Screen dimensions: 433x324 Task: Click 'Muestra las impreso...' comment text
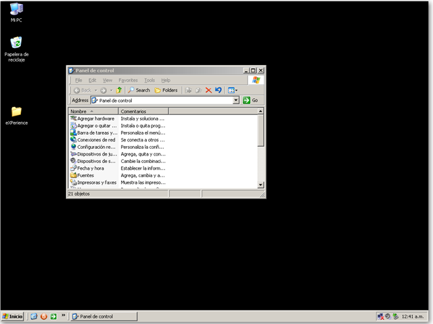143,183
